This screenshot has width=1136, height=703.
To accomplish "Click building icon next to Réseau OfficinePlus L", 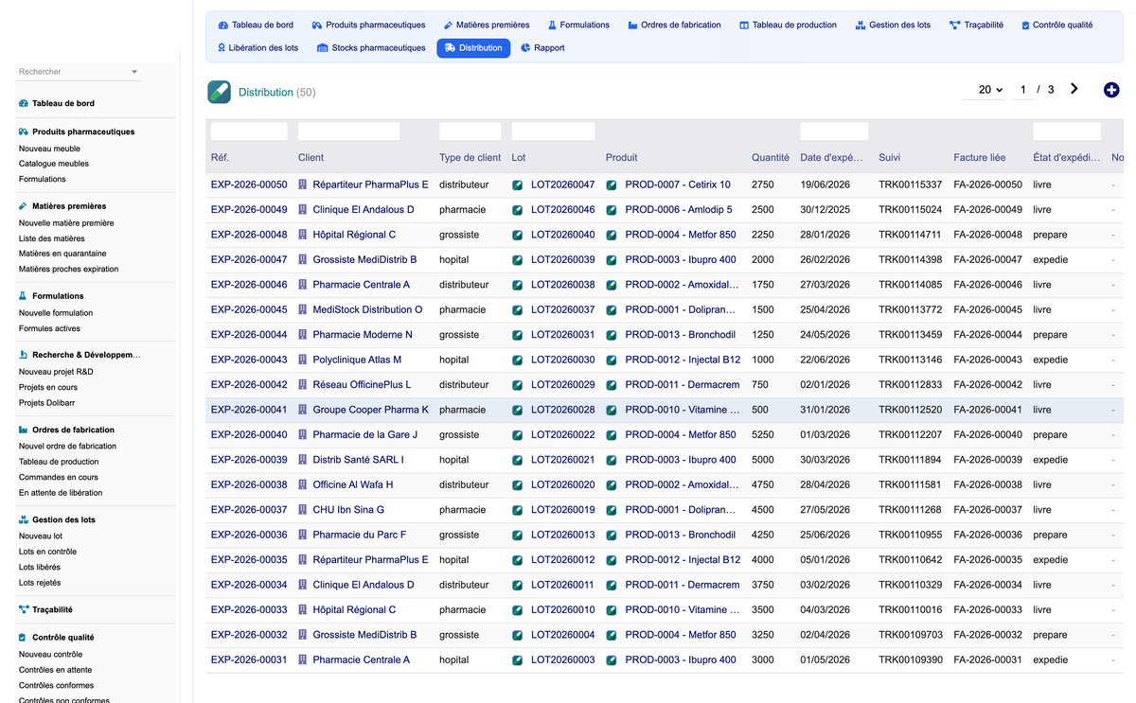I will (303, 385).
